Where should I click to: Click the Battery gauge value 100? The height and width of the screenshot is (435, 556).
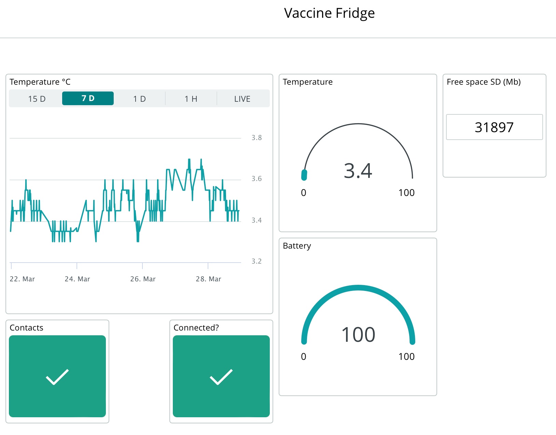tap(358, 335)
